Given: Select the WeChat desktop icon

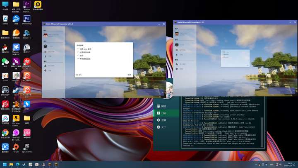Looking at the screenshot, I should click(5, 63).
